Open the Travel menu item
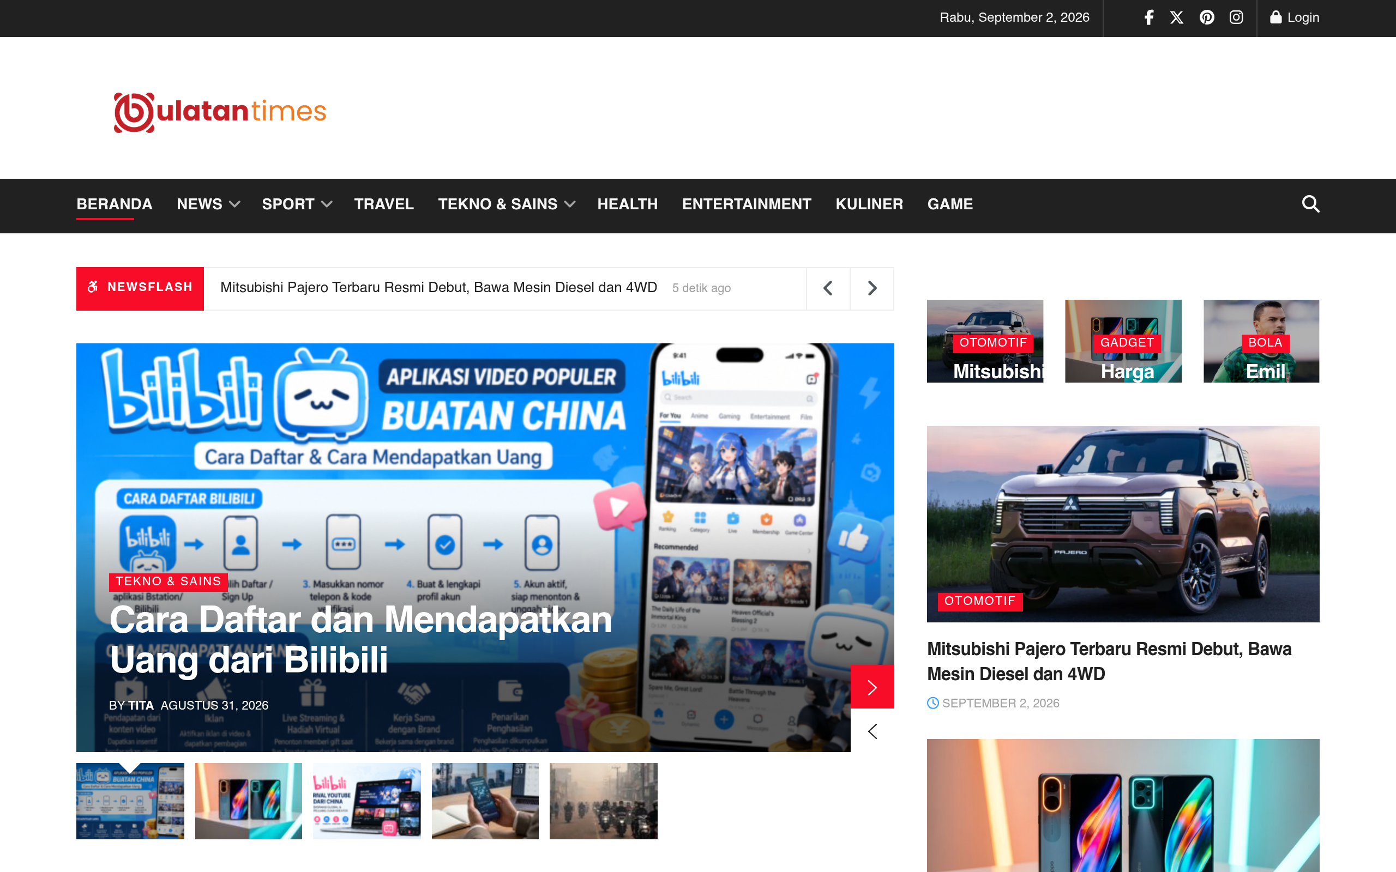The width and height of the screenshot is (1396, 872). point(383,204)
